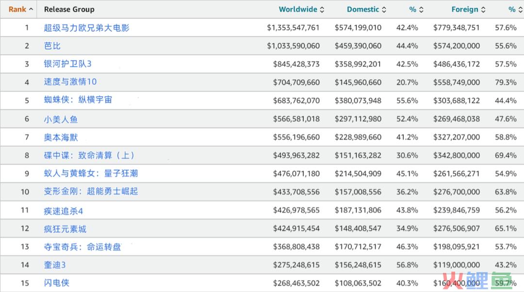Select worldwide value $493,963,282
Viewport: 524px width, 292px height.
click(296, 155)
